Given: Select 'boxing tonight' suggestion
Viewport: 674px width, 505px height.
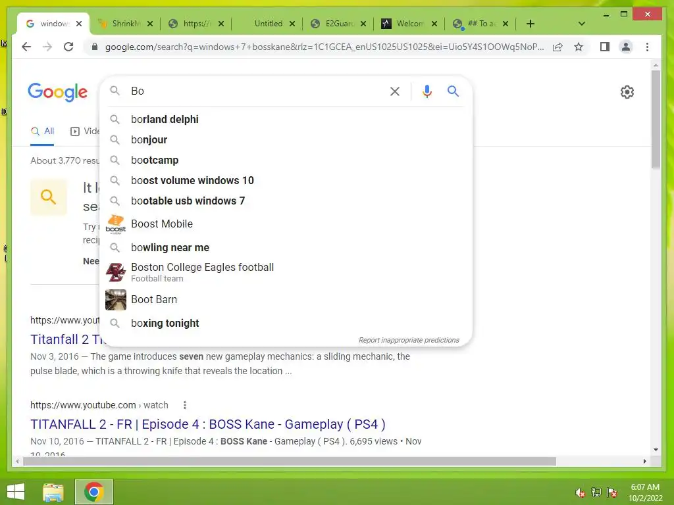Looking at the screenshot, I should click(286, 323).
